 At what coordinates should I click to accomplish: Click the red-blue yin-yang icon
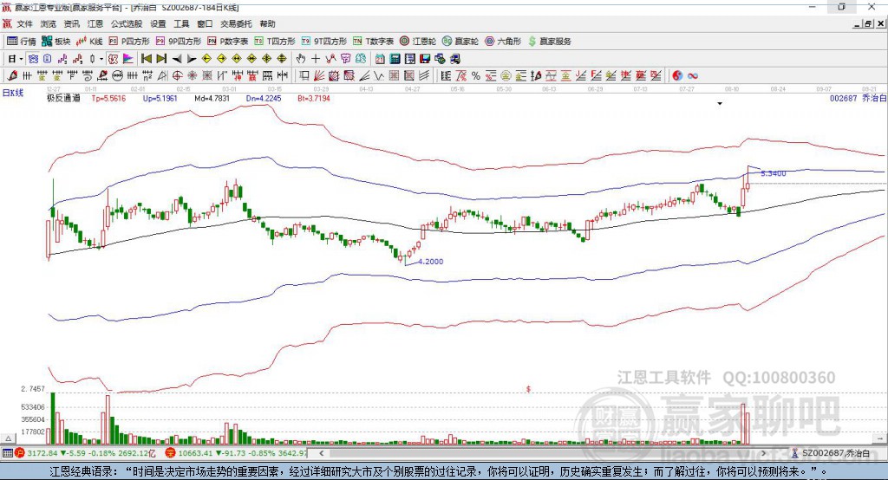(677, 76)
